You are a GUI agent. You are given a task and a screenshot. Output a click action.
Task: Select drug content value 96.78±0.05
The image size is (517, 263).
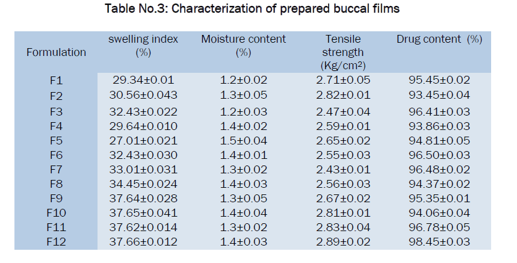tap(440, 227)
